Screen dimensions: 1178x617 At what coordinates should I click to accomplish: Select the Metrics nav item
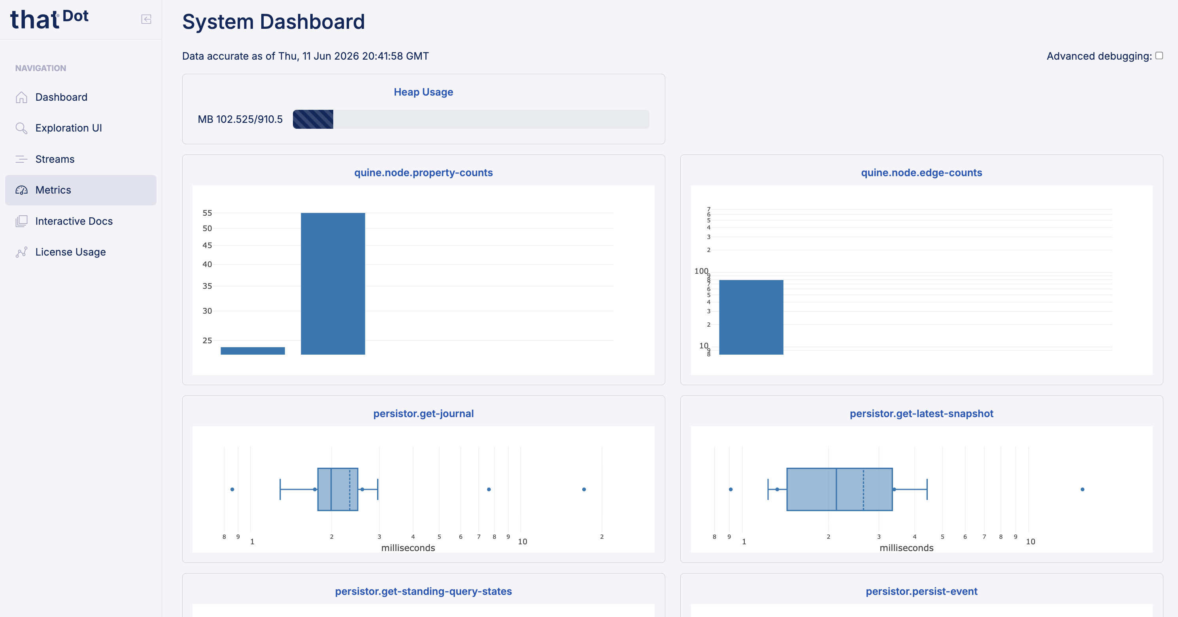[x=81, y=190]
